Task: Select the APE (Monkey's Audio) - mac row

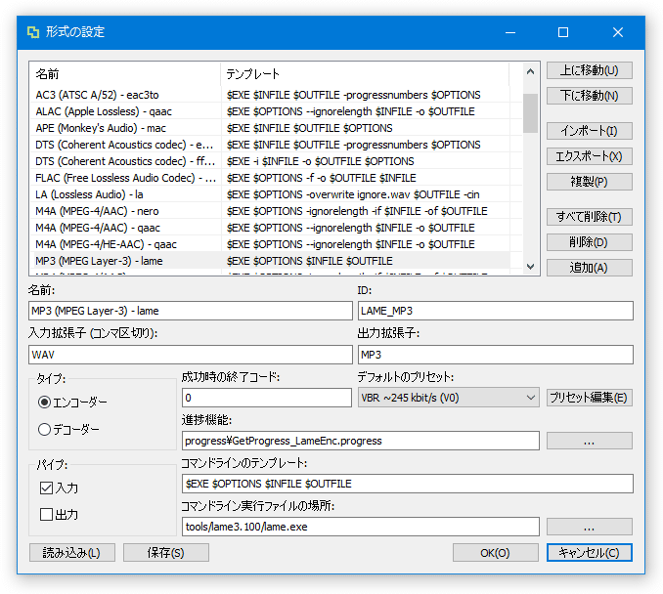Action: 270,128
